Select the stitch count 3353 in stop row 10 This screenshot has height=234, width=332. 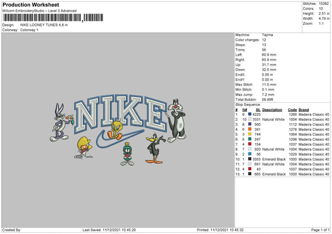click(x=256, y=159)
